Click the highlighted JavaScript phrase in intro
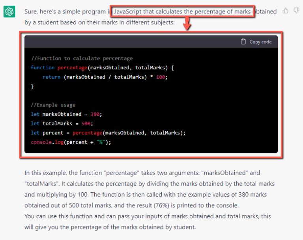Image resolution: width=303 pixels, height=240 pixels. point(182,11)
